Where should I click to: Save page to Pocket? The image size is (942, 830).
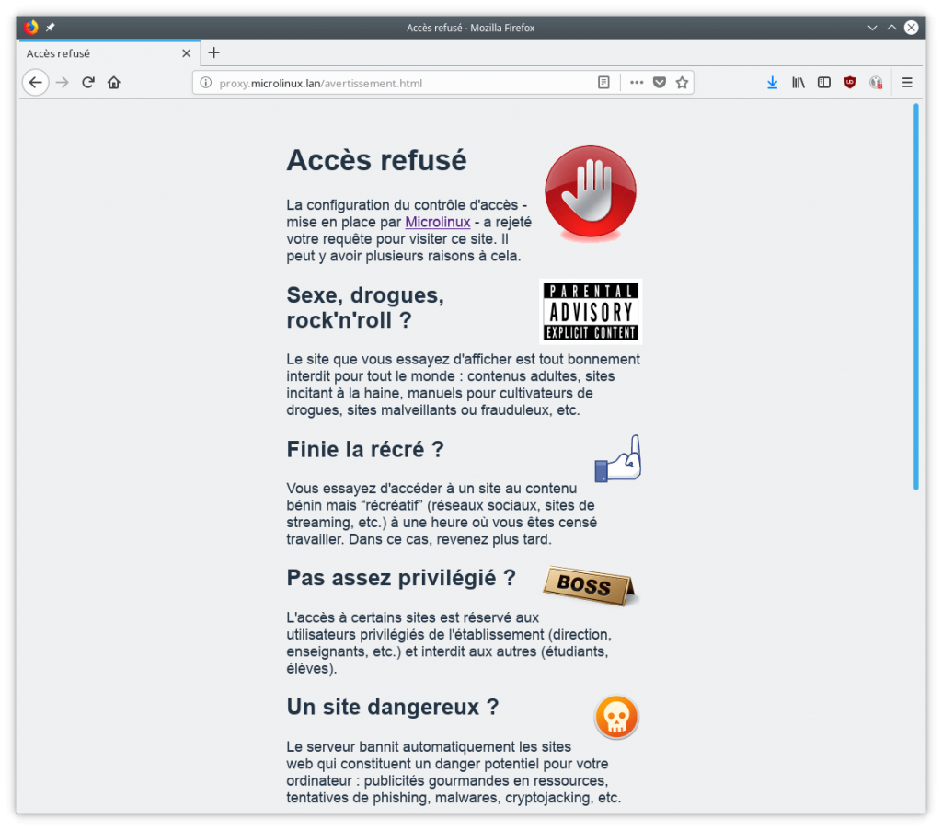[x=659, y=82]
